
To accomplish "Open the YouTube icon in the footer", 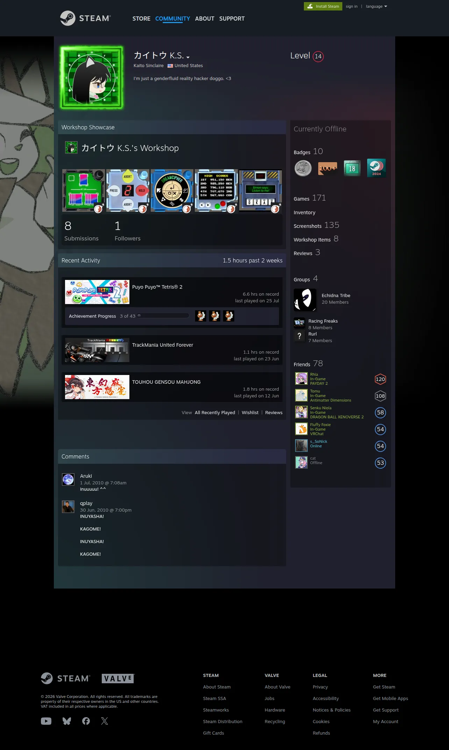I will pos(46,721).
